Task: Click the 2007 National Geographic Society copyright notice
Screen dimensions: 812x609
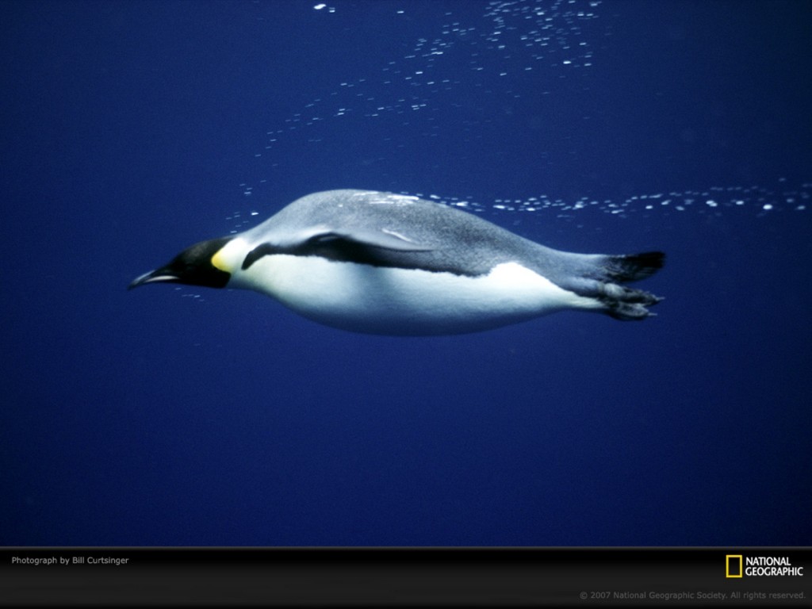Action: click(x=692, y=595)
